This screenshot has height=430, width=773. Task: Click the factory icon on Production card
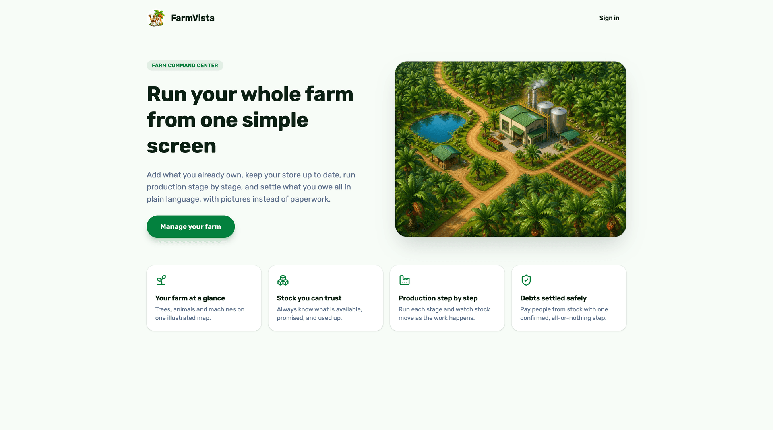click(405, 280)
